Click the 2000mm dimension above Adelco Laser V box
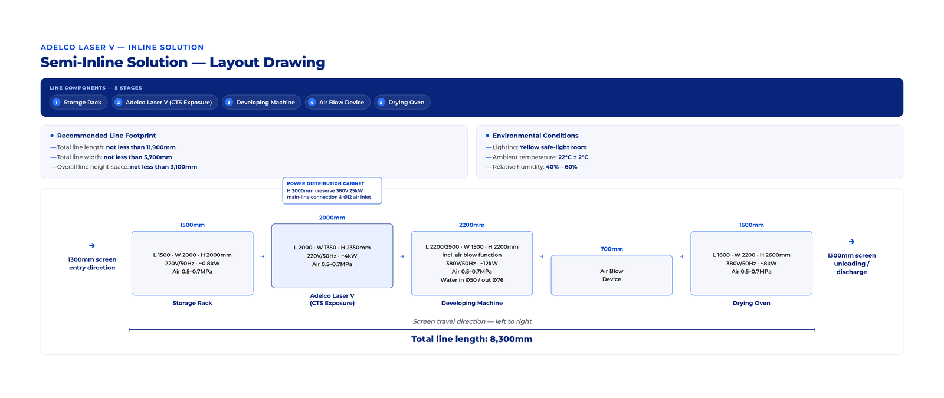944x398 pixels. coord(332,218)
